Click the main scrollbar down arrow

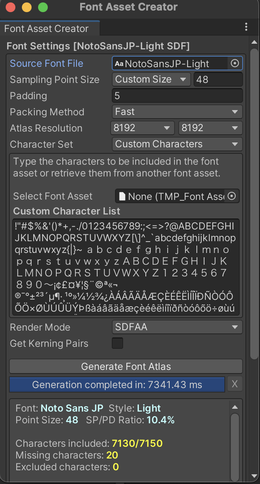coord(254,476)
